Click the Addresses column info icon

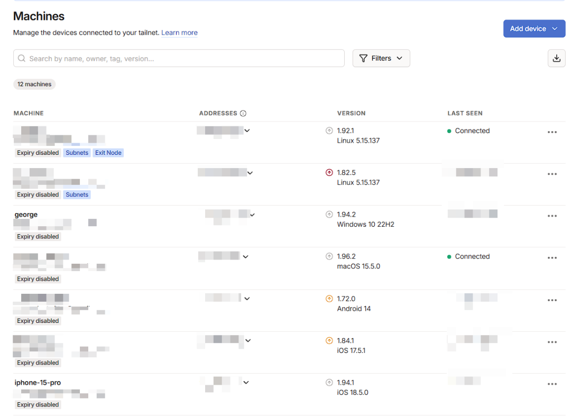tap(243, 113)
